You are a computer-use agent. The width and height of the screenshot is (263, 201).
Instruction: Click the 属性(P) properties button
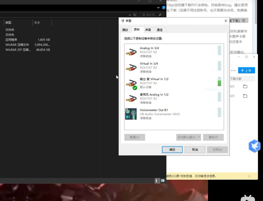(213, 137)
